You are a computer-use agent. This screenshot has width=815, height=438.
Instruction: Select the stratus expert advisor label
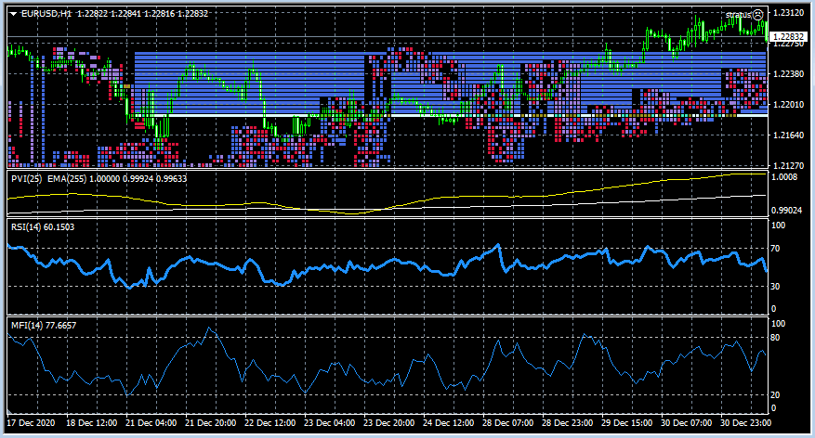(738, 15)
